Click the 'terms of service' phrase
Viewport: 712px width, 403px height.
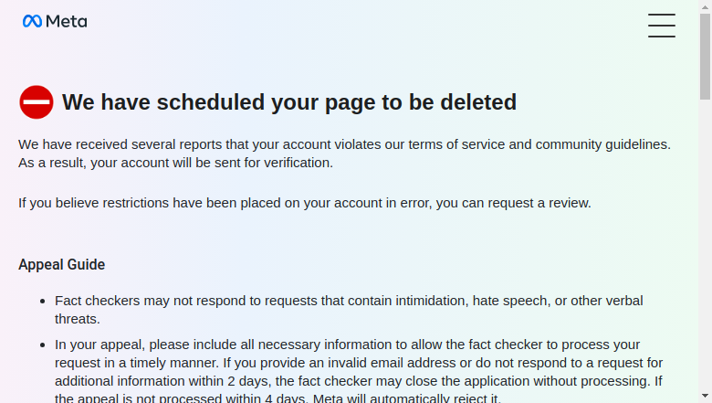pyautogui.click(x=456, y=144)
